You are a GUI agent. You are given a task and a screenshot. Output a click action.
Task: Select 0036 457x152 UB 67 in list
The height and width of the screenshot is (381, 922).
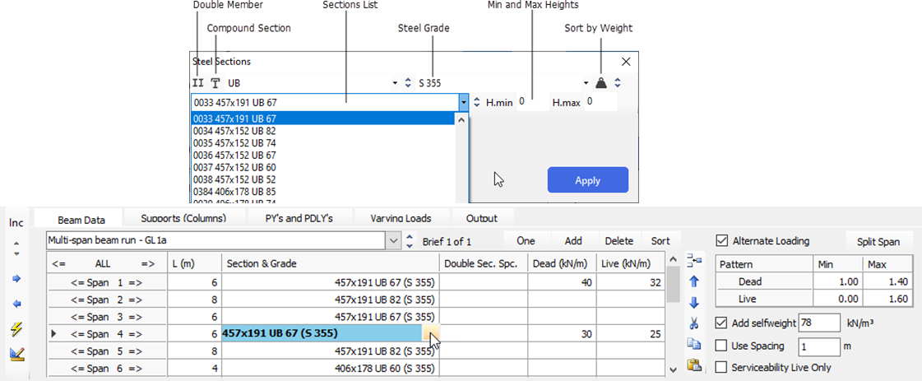tap(322, 156)
